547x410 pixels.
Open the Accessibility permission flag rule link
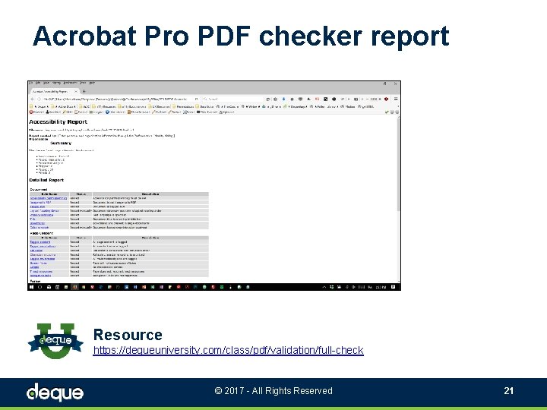pos(49,198)
